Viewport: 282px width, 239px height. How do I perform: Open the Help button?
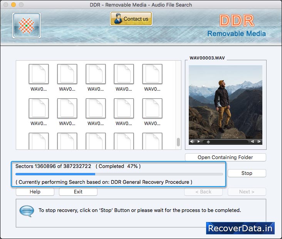click(x=35, y=192)
